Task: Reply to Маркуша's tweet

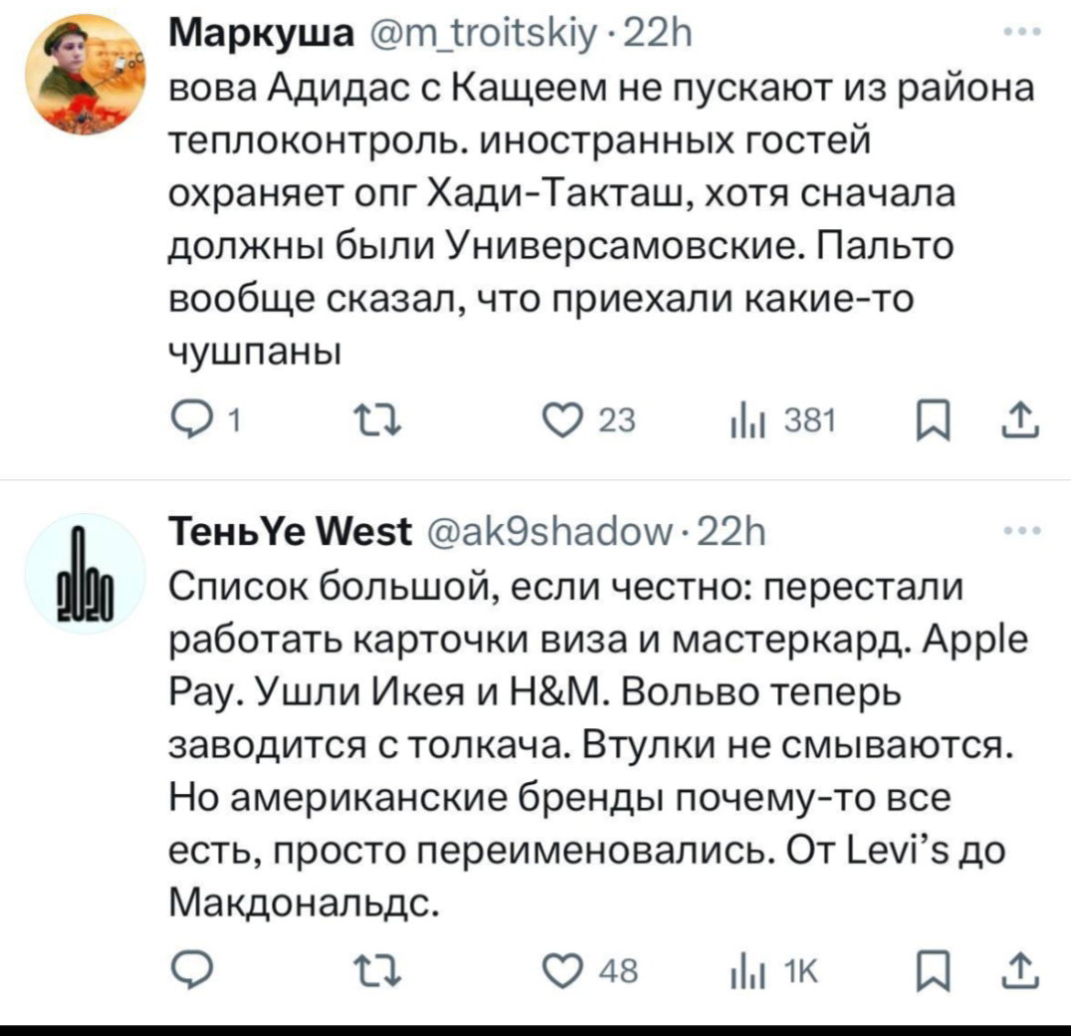Action: [x=203, y=420]
